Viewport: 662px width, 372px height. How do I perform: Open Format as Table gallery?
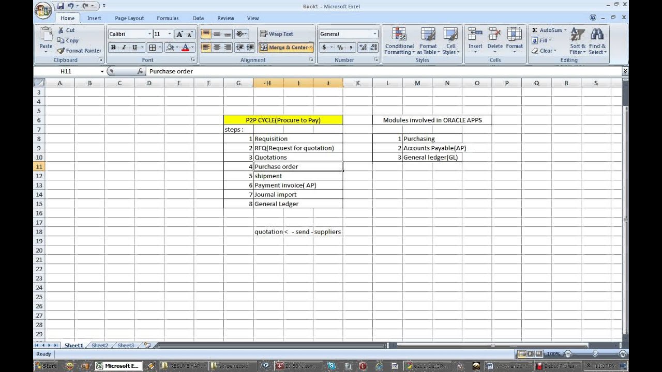(428, 41)
